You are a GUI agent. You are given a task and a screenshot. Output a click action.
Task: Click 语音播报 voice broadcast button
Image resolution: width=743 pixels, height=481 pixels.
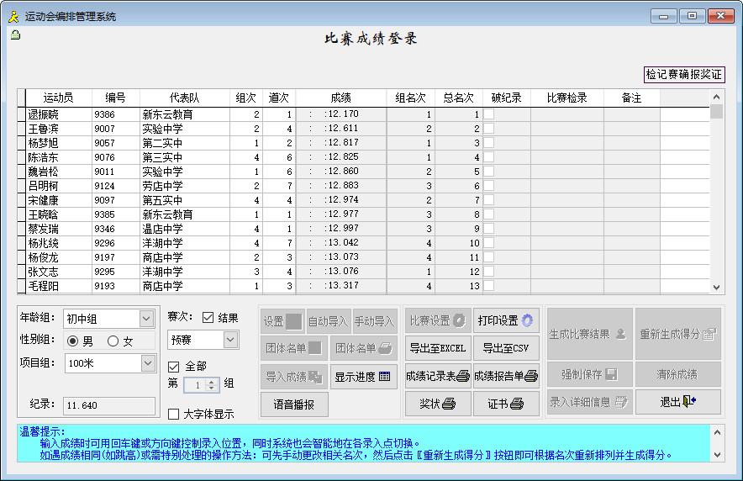click(294, 404)
